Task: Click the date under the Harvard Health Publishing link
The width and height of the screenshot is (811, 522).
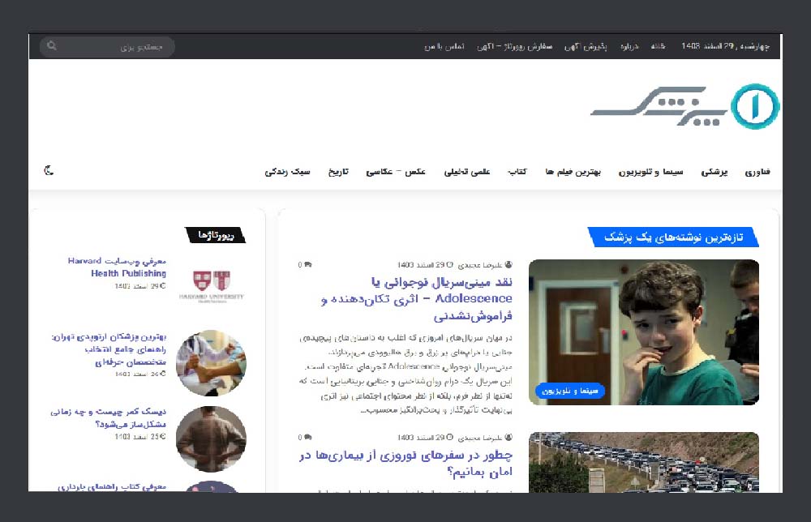Action: pyautogui.click(x=140, y=286)
